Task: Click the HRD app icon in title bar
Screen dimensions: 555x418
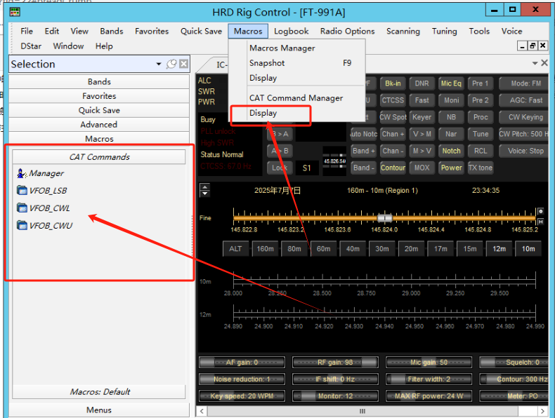Action: click(15, 12)
